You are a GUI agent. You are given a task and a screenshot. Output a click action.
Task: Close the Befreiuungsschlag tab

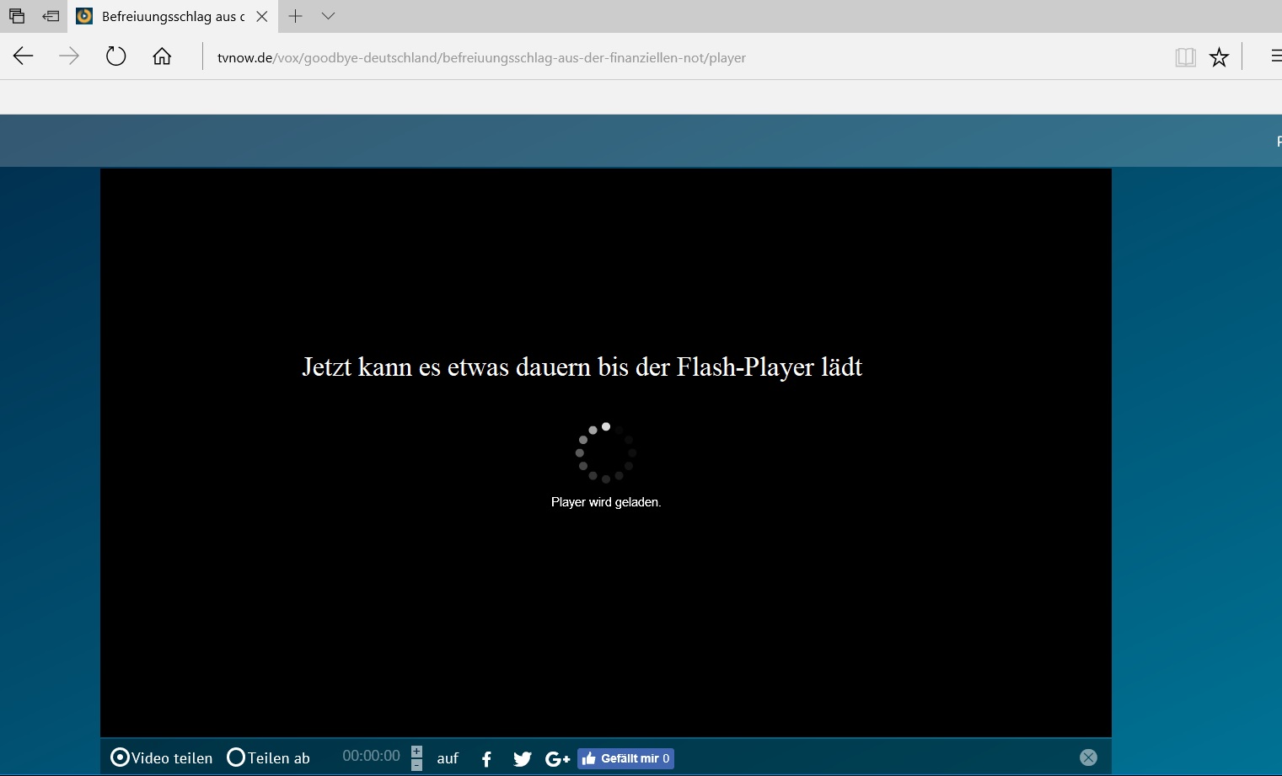(262, 16)
